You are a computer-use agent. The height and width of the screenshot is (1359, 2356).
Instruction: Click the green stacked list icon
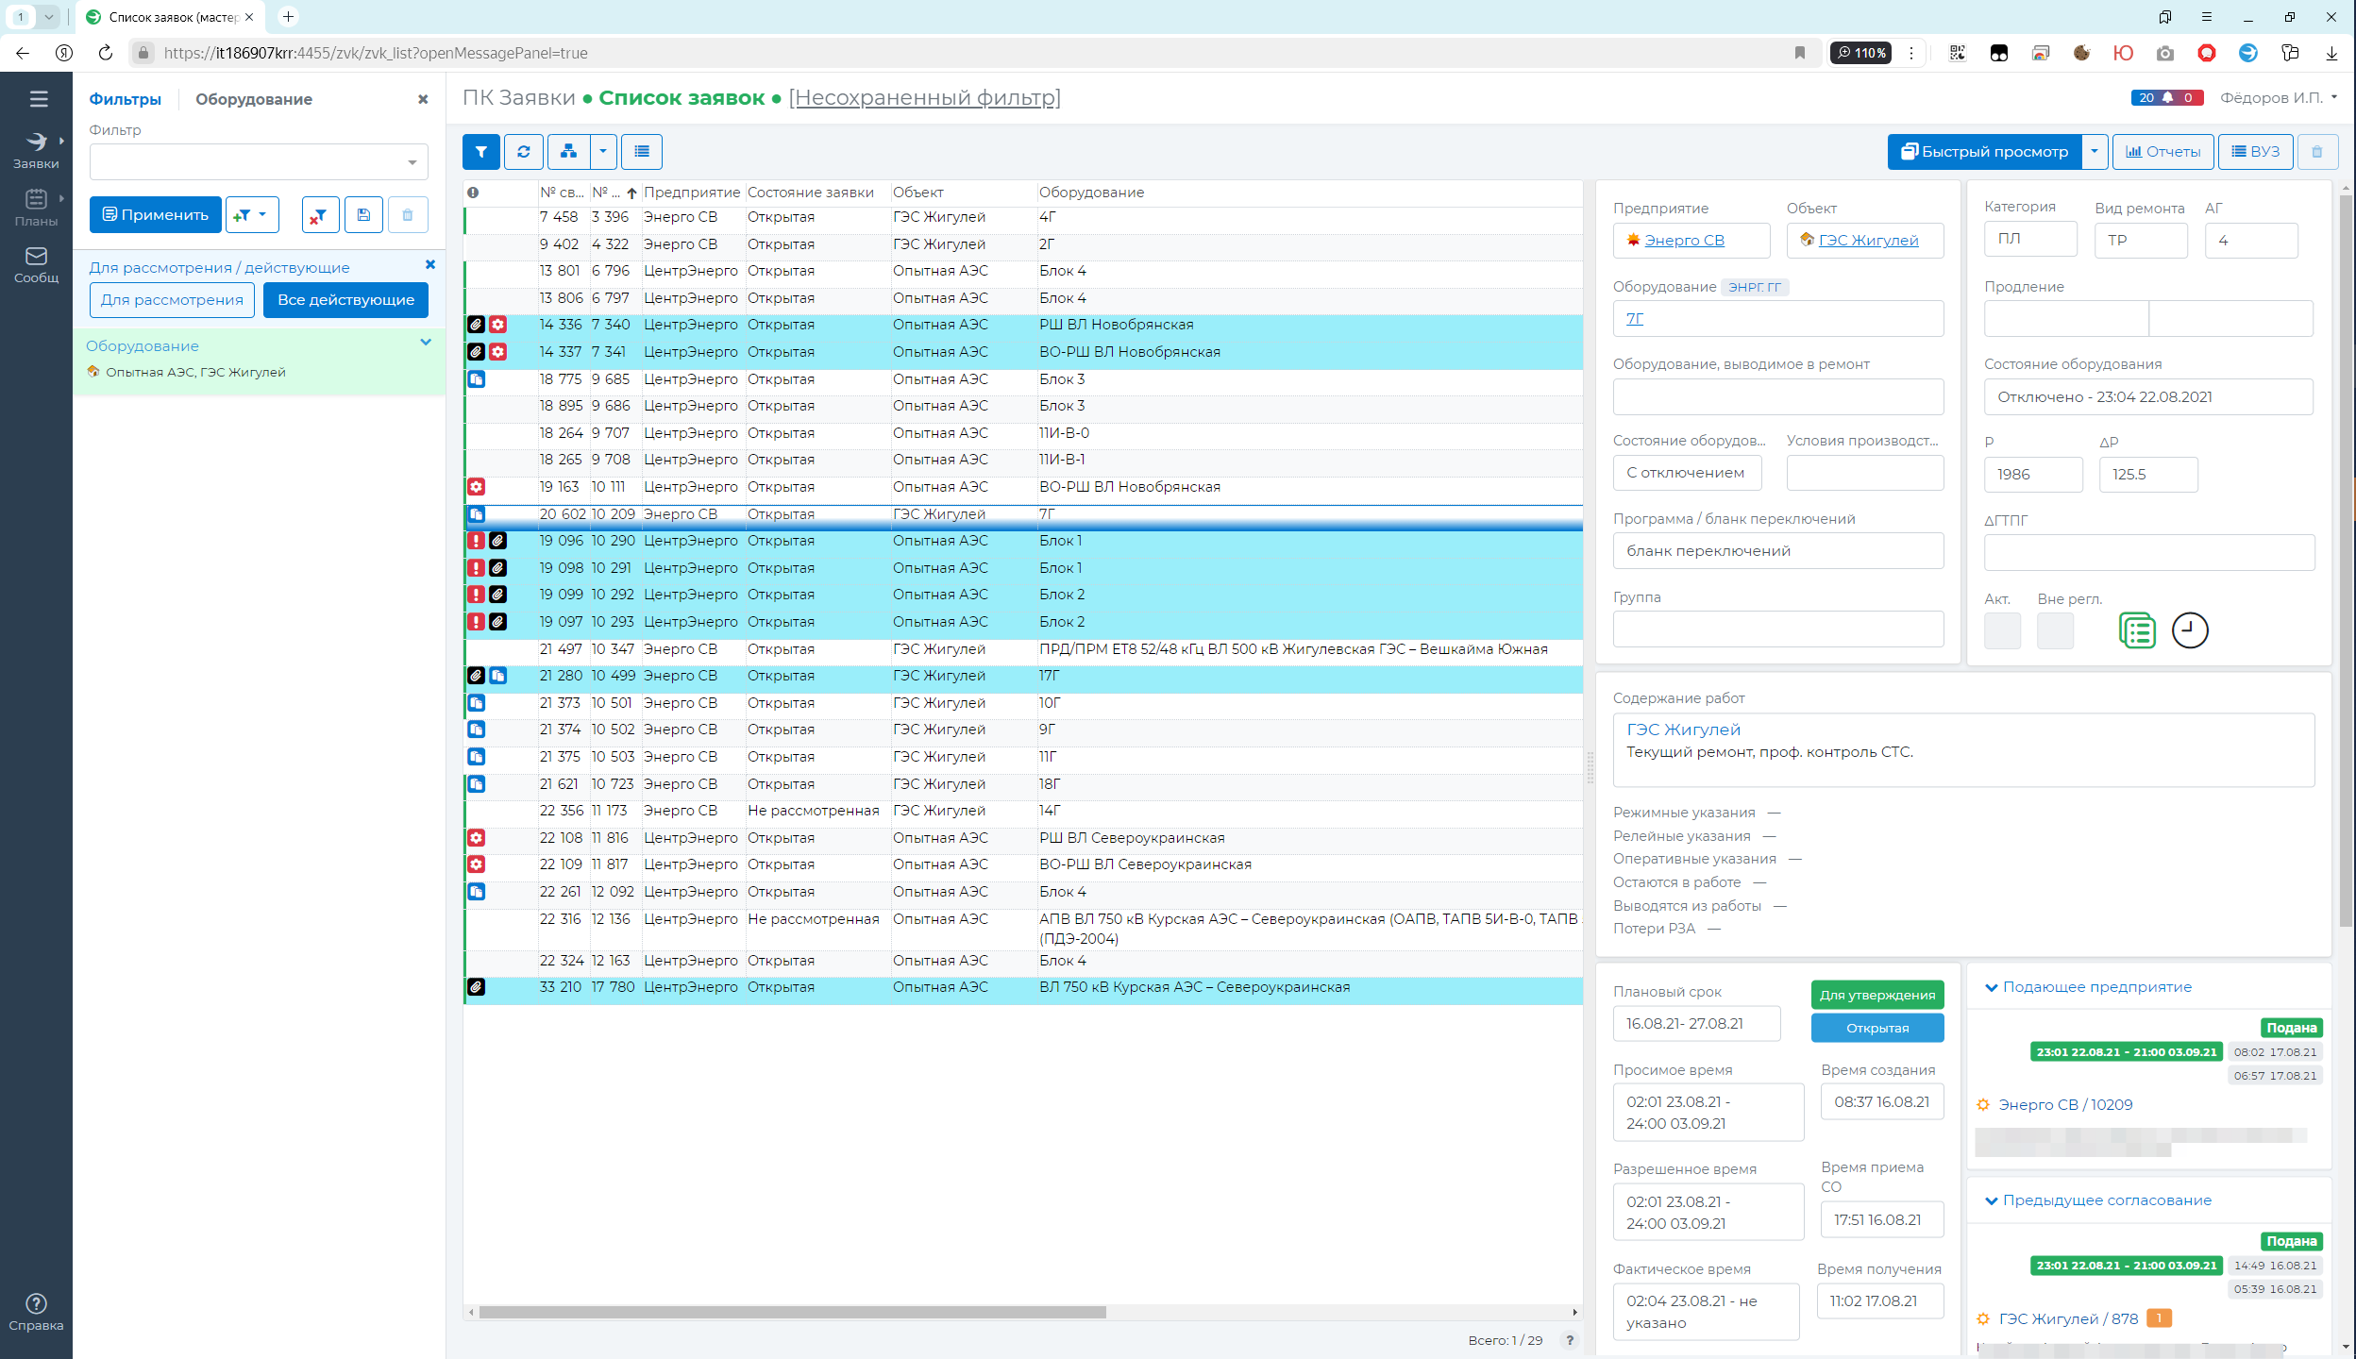tap(2137, 630)
